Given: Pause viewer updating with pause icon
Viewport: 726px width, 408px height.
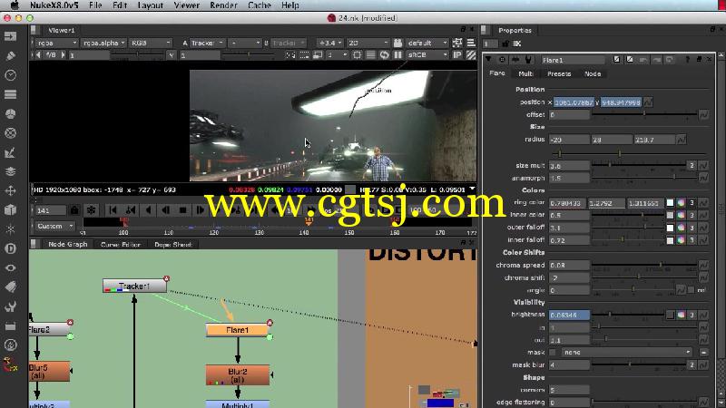Looking at the screenshot, I should [x=397, y=55].
